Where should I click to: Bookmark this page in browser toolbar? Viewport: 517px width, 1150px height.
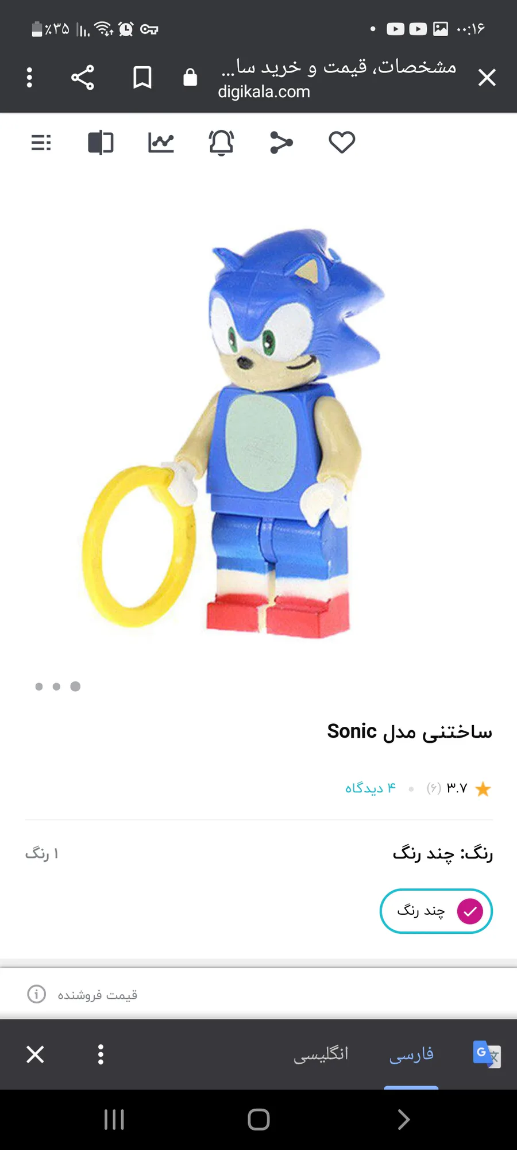click(x=142, y=77)
